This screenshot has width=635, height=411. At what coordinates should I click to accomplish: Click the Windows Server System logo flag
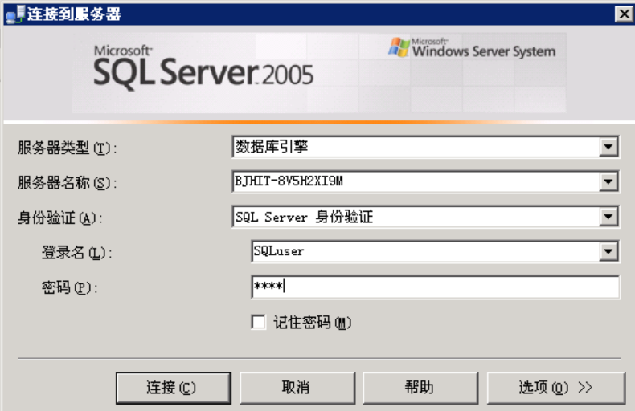399,47
